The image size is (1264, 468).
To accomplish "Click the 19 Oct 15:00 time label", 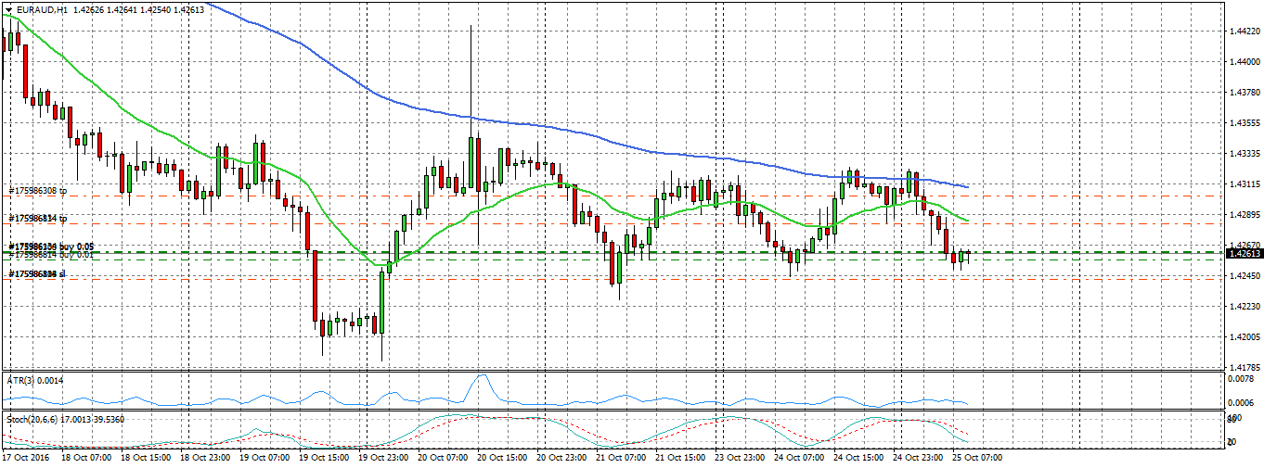I will click(326, 458).
